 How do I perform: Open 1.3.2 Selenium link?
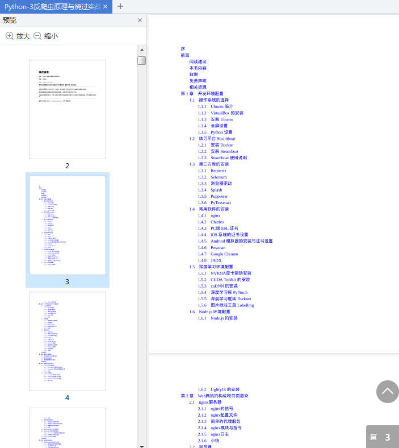coord(212,177)
